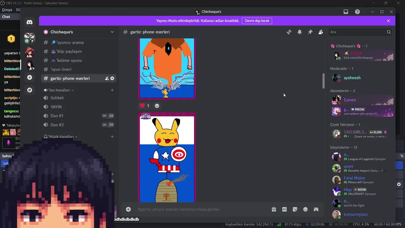This screenshot has width=405, height=228.
Task: Open Pikachu Captain America drawing
Action: [x=167, y=158]
